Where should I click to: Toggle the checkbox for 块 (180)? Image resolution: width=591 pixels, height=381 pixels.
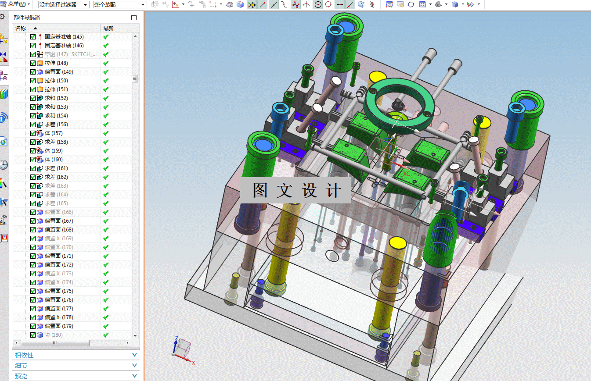(x=33, y=335)
